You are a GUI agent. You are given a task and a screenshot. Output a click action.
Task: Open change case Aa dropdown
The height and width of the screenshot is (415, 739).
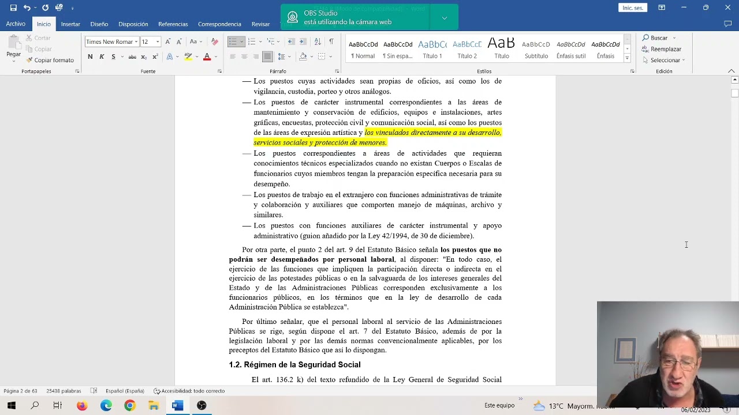click(195, 41)
